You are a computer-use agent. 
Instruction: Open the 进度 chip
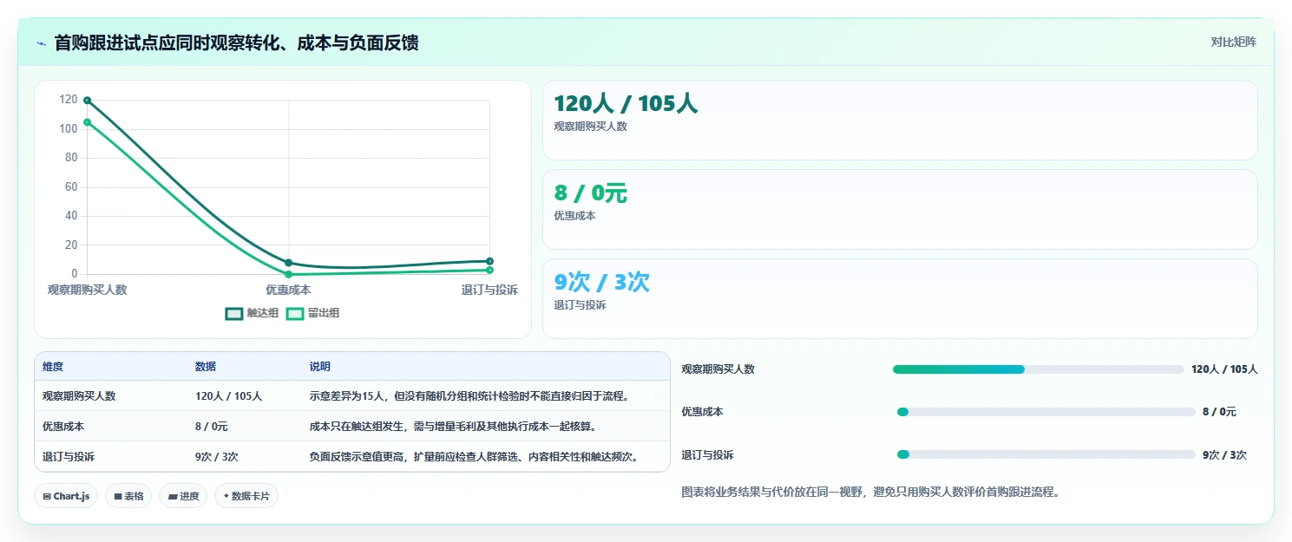tap(183, 496)
